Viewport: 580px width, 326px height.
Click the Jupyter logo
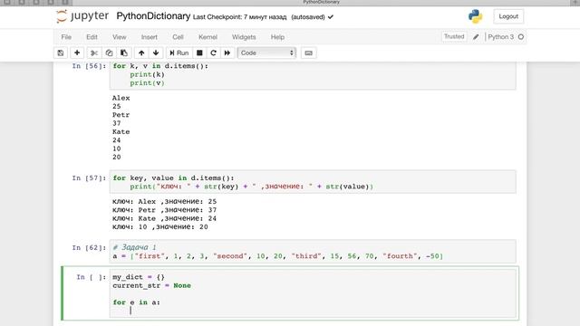tap(82, 16)
